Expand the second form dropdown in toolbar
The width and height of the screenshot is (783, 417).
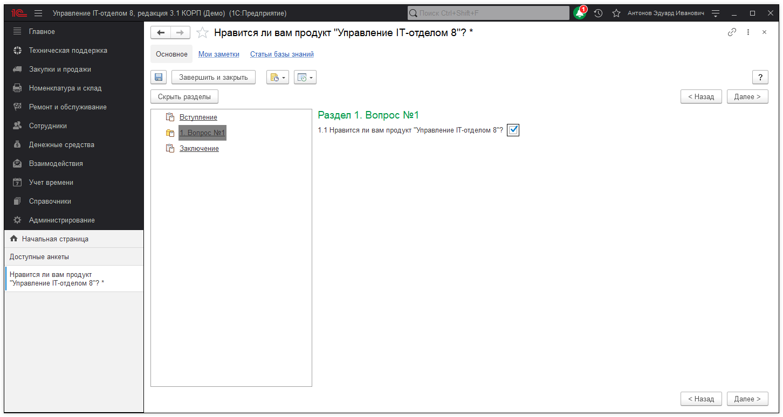pos(305,78)
